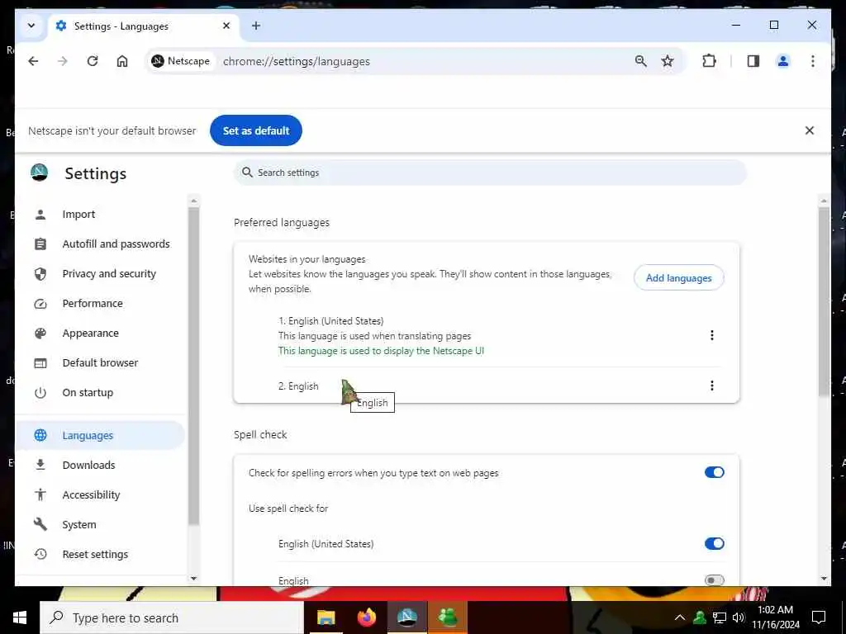Bookmark this page with the star icon
The height and width of the screenshot is (634, 846).
tap(668, 61)
